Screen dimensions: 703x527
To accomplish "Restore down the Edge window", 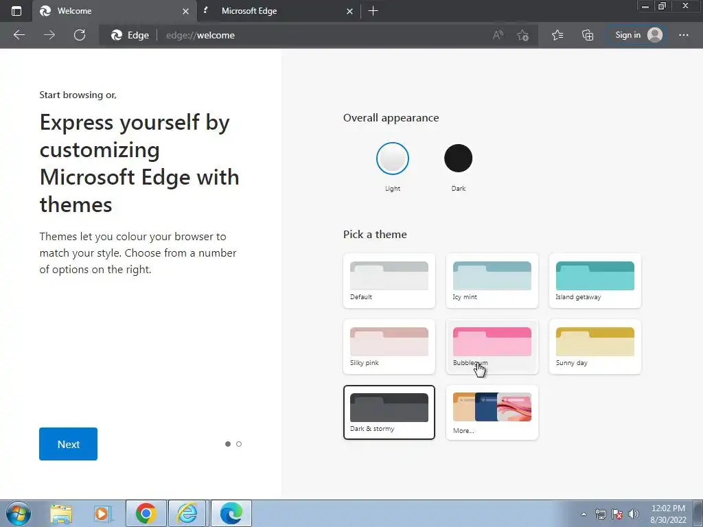I will 662,6.
